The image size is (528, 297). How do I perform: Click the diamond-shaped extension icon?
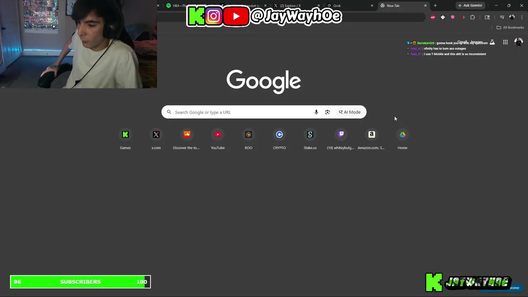[x=443, y=17]
